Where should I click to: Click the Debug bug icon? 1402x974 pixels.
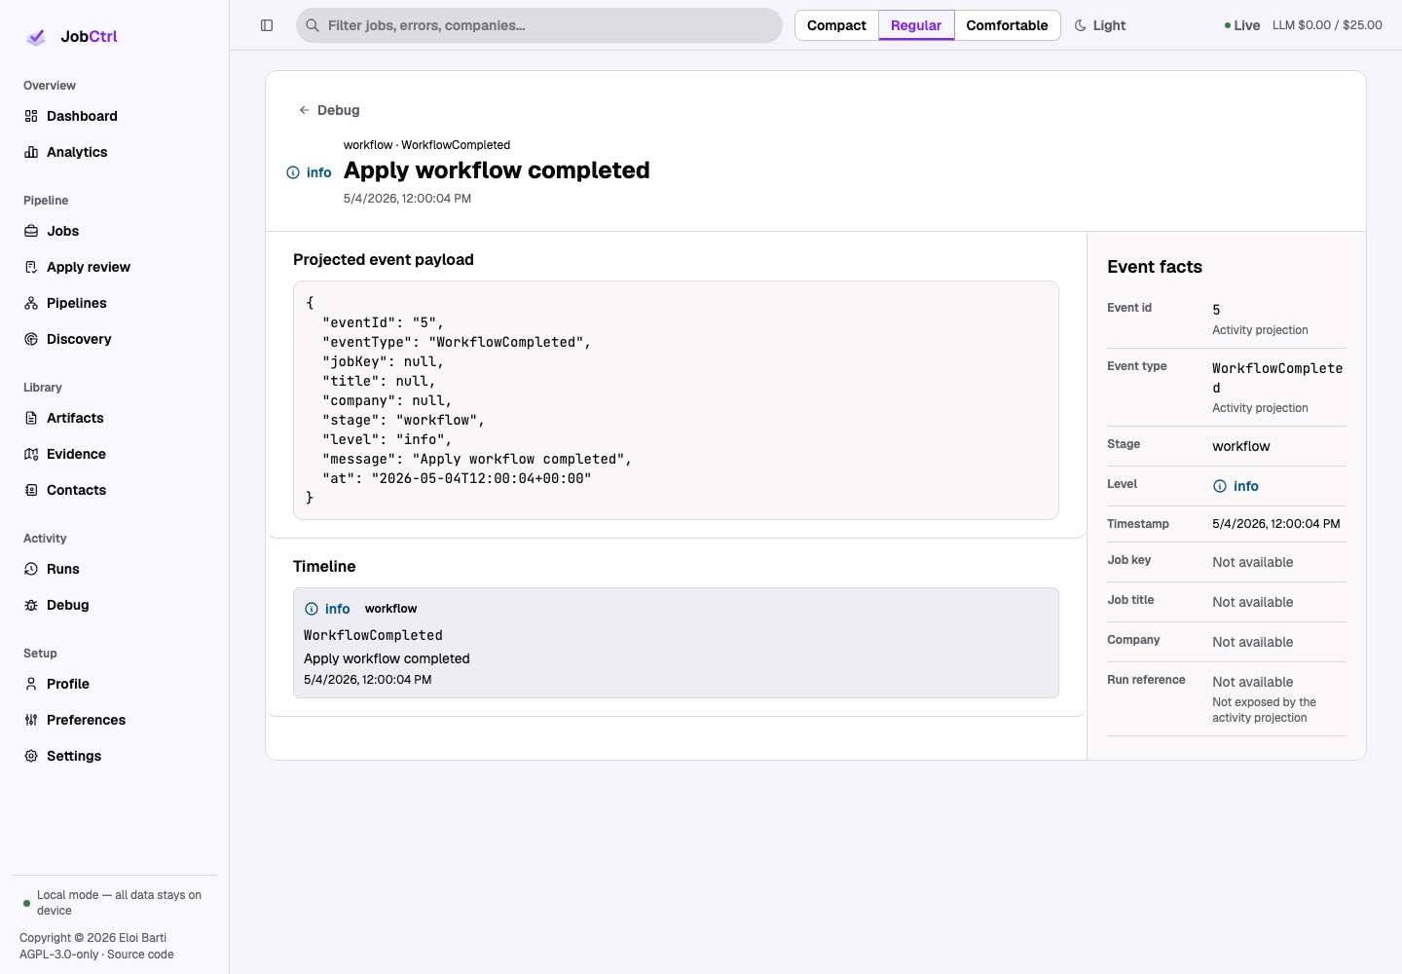[x=31, y=605]
